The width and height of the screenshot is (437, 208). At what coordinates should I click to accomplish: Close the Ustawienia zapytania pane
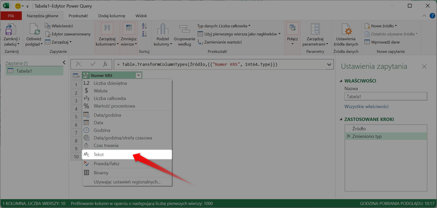click(424, 66)
